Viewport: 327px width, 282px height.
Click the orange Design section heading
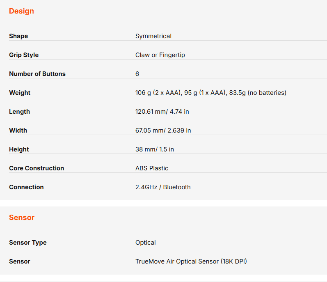click(x=21, y=11)
